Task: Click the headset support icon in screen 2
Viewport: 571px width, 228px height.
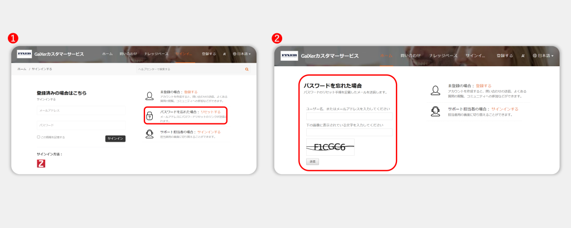Action: coord(435,111)
